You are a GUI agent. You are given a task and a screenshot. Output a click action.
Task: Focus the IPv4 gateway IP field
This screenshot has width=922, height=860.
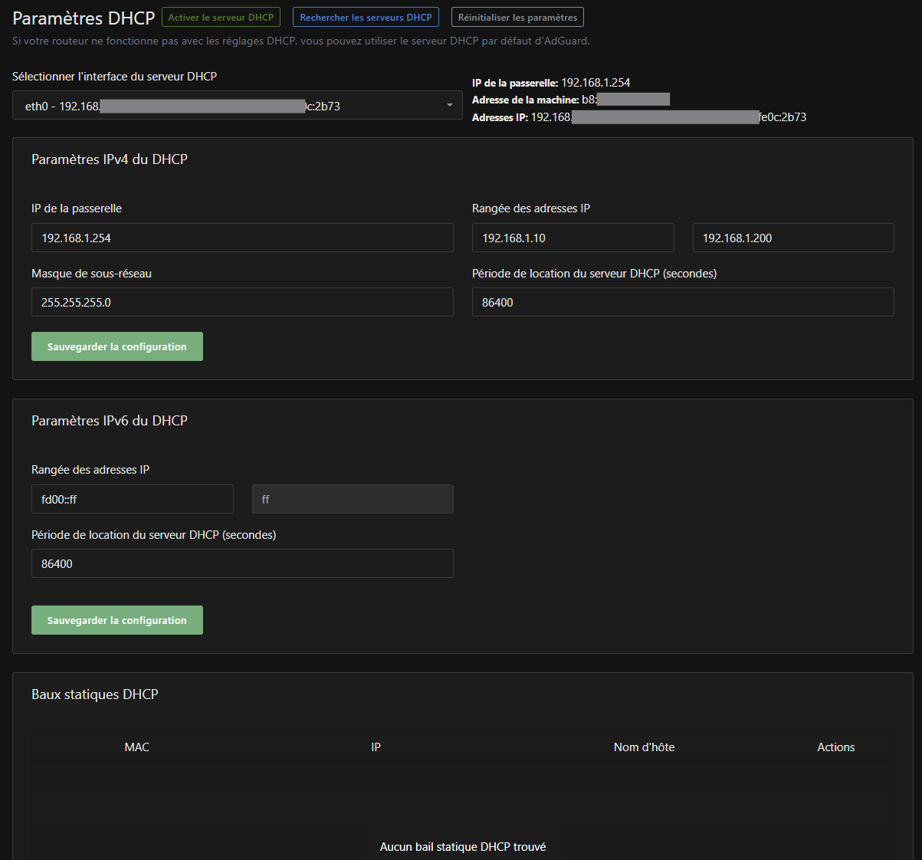click(x=242, y=238)
